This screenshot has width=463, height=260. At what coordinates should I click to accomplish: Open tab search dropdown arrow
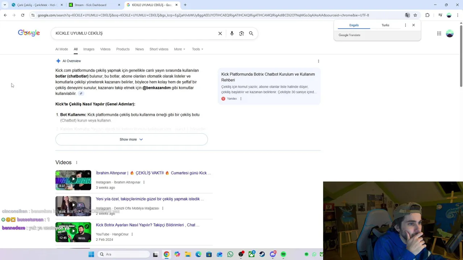(x=4, y=5)
